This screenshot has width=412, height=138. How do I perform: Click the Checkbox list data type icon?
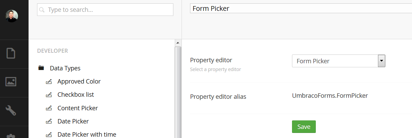click(49, 95)
